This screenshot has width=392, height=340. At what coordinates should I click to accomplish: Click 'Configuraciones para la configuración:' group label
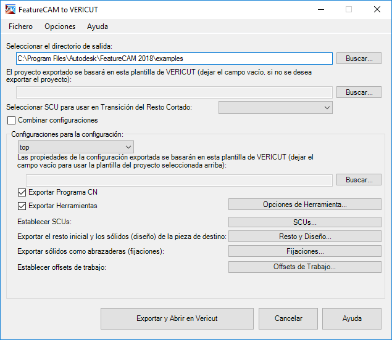67,134
